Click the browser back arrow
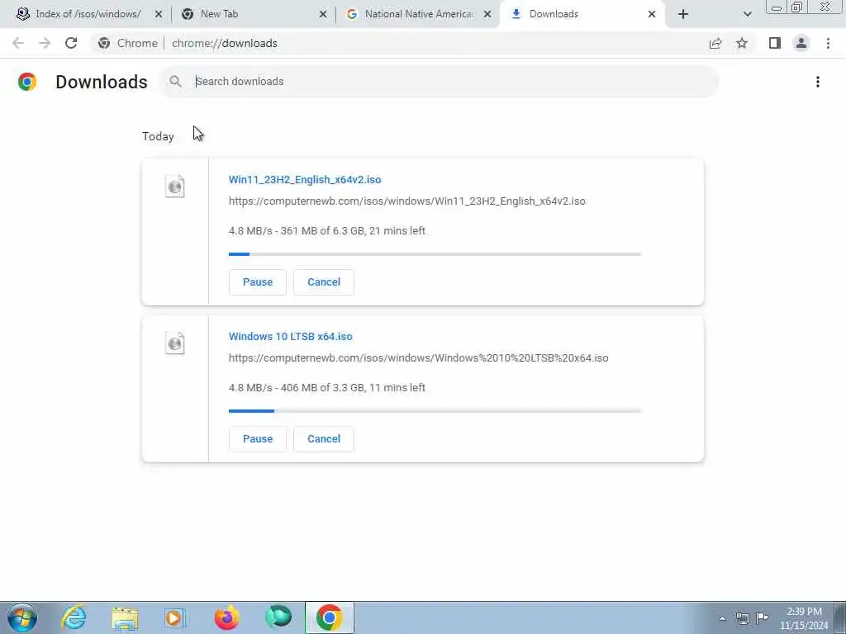The width and height of the screenshot is (846, 634). coord(18,43)
